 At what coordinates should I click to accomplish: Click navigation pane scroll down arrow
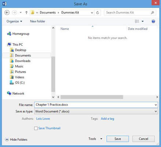(x=53, y=97)
